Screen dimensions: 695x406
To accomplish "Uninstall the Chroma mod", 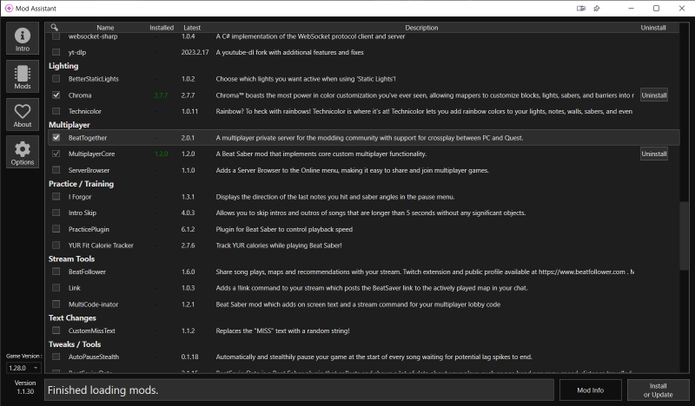I will 653,95.
